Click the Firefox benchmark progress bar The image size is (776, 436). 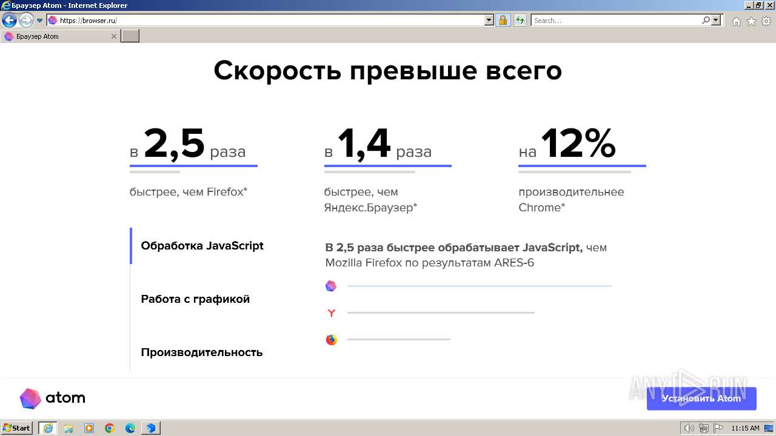398,339
